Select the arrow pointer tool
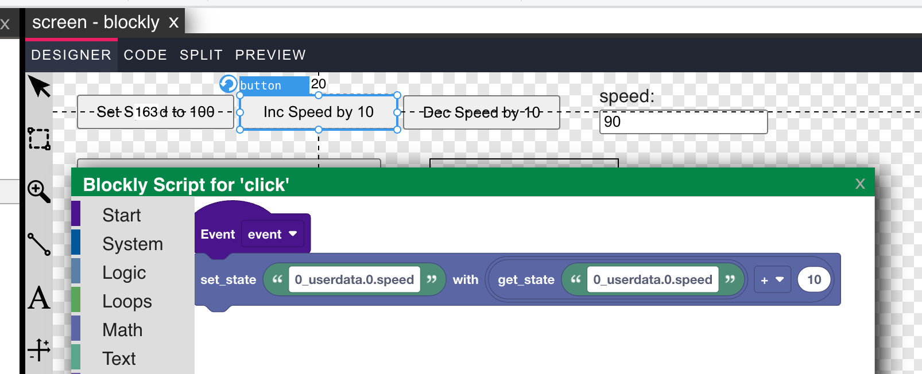This screenshot has width=922, height=374. pos(40,87)
